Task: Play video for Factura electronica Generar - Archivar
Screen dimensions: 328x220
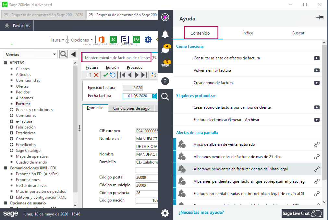Action: (317, 120)
